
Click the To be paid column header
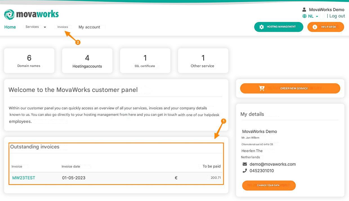(x=212, y=166)
